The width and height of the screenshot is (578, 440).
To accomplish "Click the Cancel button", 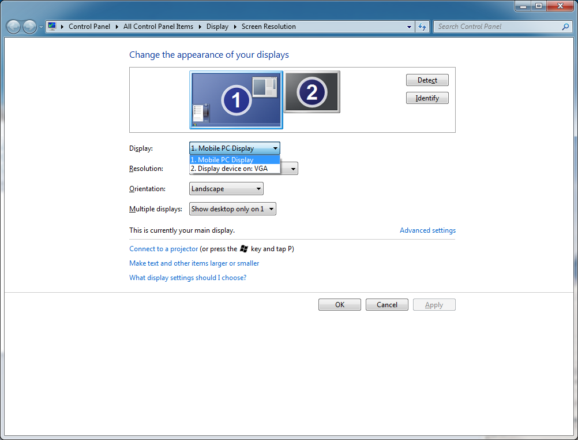I will [386, 305].
